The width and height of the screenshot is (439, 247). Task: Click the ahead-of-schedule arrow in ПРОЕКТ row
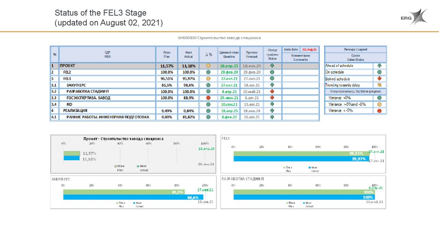coord(272,66)
